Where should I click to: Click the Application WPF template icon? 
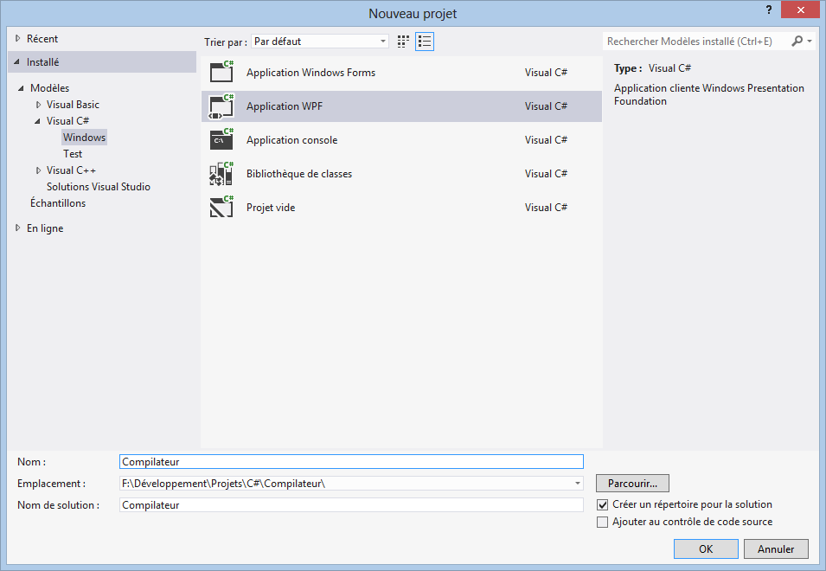click(x=221, y=106)
